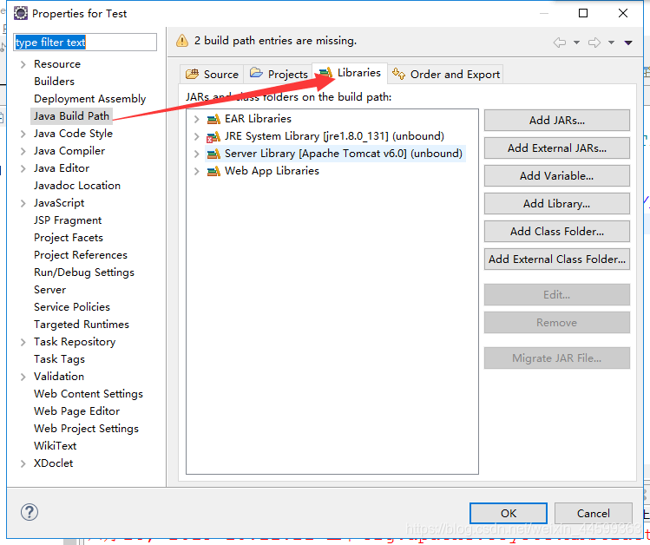650x545 pixels.
Task: Select Java Build Path in the tree
Action: click(71, 116)
